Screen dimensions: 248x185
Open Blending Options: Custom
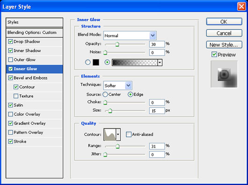click(34, 33)
